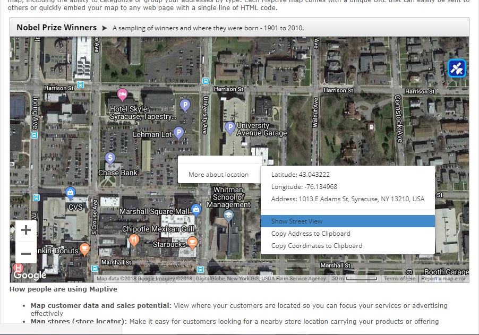This screenshot has height=335, width=479.
Task: Open the More about location menu item
Action: pyautogui.click(x=219, y=175)
